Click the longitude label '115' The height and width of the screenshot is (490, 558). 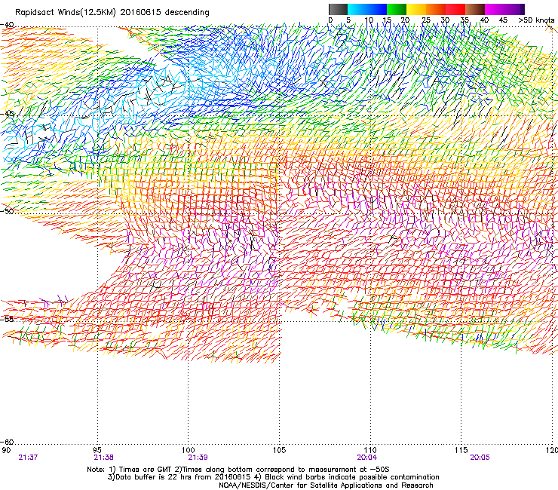(461, 450)
